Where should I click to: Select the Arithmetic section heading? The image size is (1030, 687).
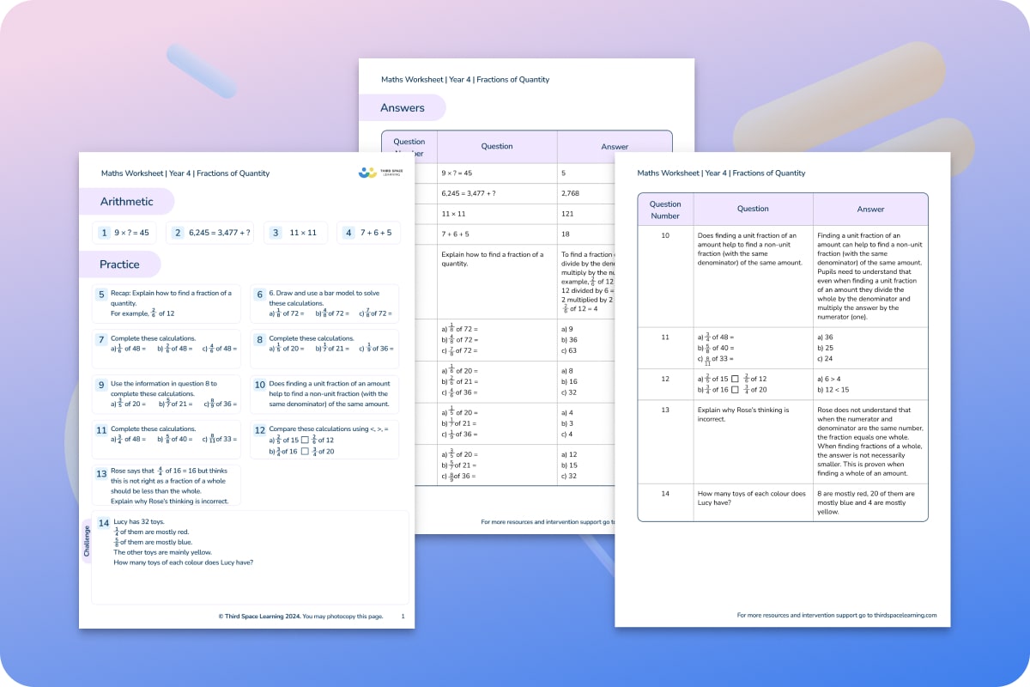point(126,202)
